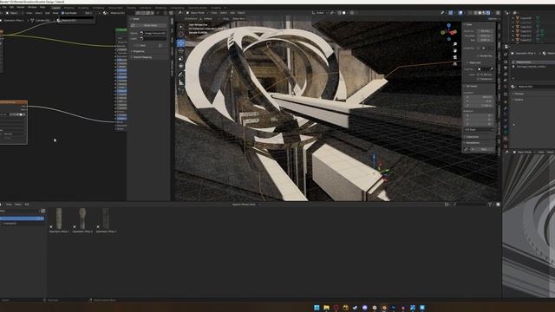
Task: Select the Annotate pencil tool
Action: (x=181, y=75)
